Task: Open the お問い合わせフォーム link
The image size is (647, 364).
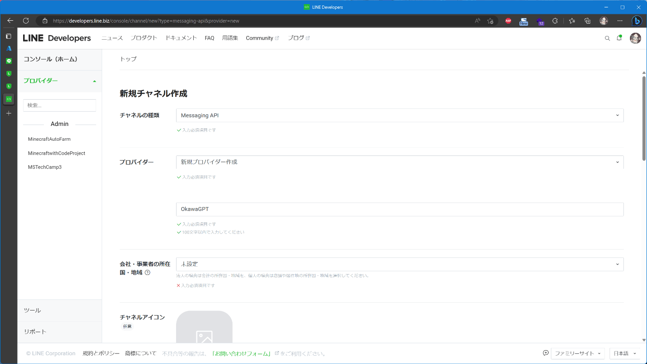Action: (242, 353)
